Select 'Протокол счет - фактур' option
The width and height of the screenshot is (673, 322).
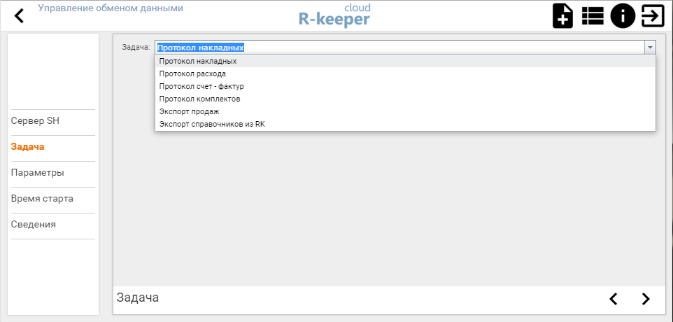201,86
